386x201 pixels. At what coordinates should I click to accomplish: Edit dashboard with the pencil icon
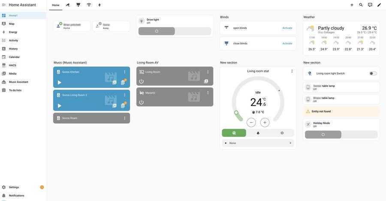[379, 5]
